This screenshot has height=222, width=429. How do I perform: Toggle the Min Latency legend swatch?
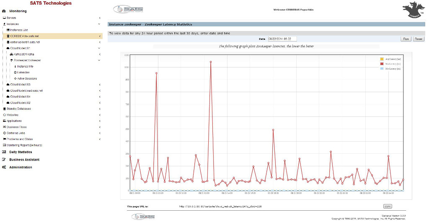coord(382,69)
